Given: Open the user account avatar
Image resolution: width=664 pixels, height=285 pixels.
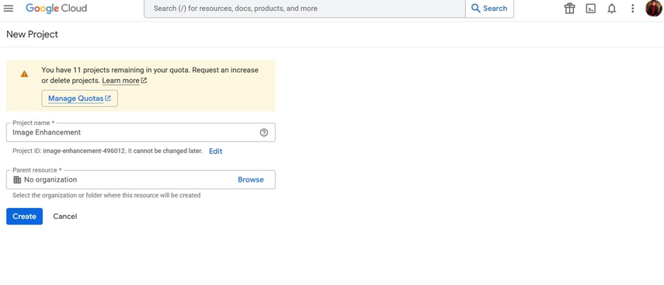Looking at the screenshot, I should point(653,9).
